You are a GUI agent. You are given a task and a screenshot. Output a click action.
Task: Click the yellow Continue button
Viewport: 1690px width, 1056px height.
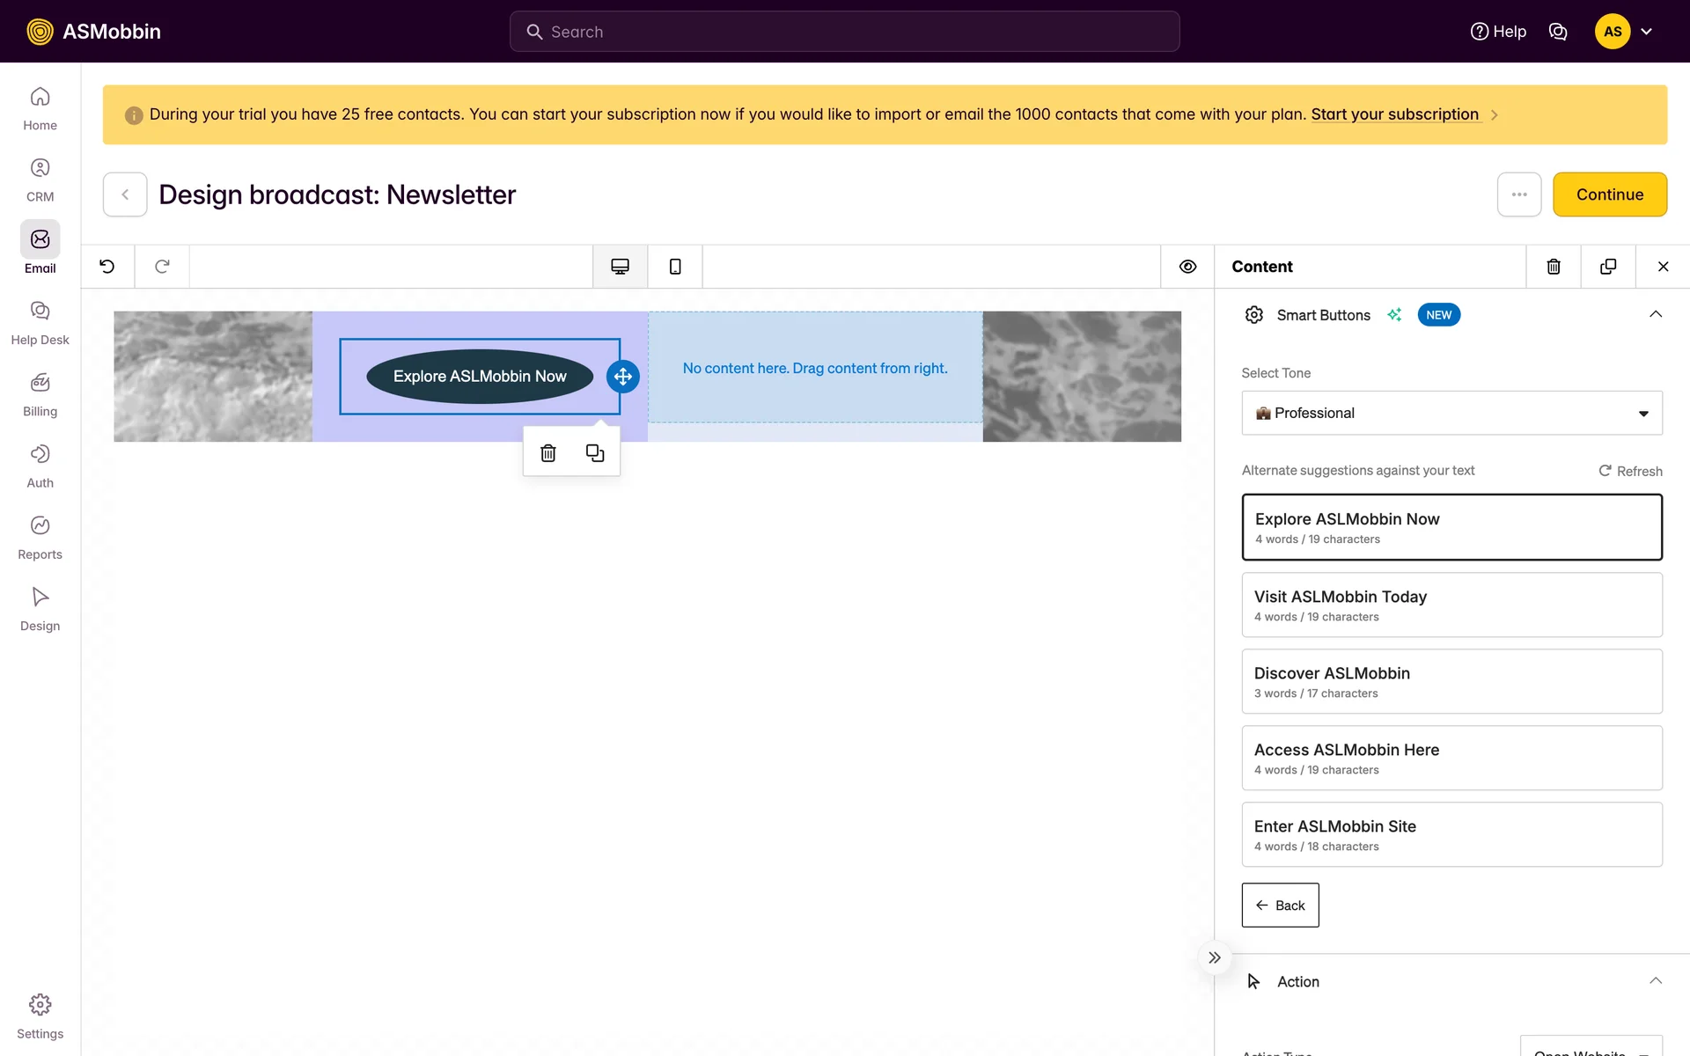tap(1609, 194)
